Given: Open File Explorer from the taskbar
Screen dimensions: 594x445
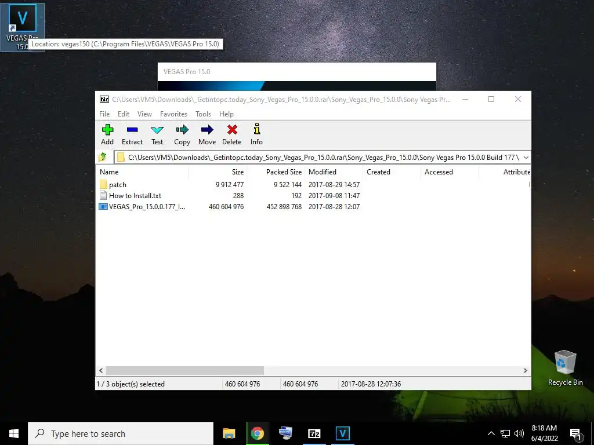Looking at the screenshot, I should coord(229,433).
